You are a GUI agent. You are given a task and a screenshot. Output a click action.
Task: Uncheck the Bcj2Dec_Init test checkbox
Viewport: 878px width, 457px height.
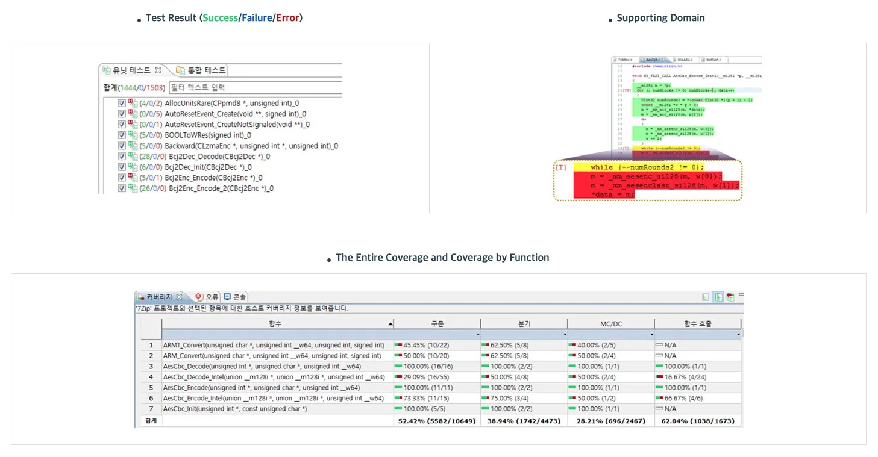[x=122, y=167]
